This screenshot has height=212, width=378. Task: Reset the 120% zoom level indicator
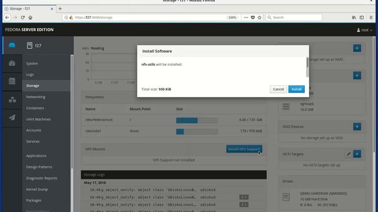pyautogui.click(x=232, y=17)
